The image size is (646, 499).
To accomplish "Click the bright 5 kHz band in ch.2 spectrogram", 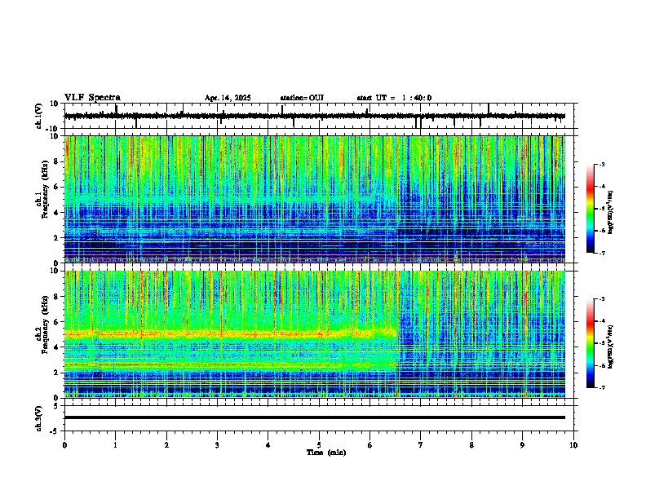I will (x=230, y=333).
